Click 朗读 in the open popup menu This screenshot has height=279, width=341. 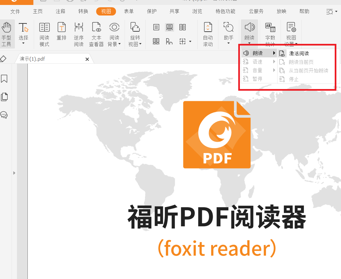(x=257, y=53)
